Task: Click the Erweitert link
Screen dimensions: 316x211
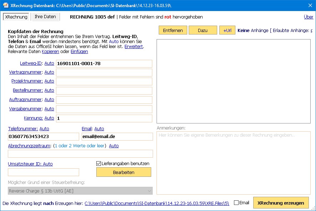Action: click(x=133, y=47)
